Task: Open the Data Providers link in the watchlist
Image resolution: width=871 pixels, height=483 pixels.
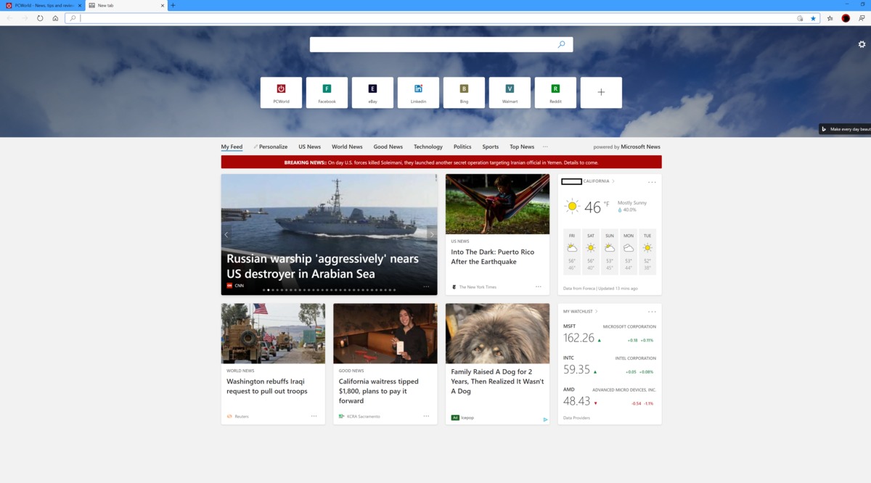Action: tap(577, 418)
